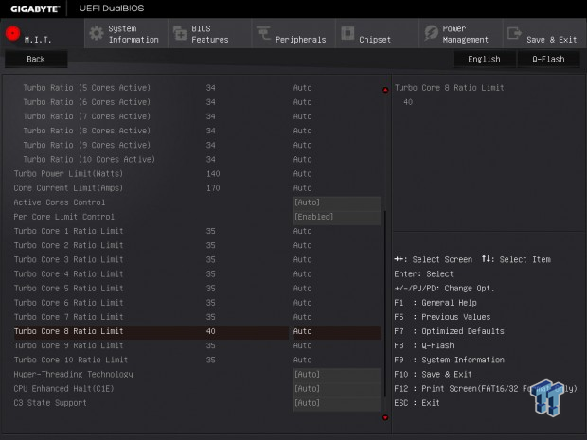Viewport: 587px width, 440px height.
Task: Click the Power Management leaf icon
Action: (432, 33)
